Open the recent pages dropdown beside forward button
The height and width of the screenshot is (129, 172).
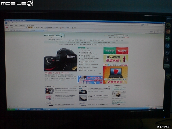click(10, 23)
